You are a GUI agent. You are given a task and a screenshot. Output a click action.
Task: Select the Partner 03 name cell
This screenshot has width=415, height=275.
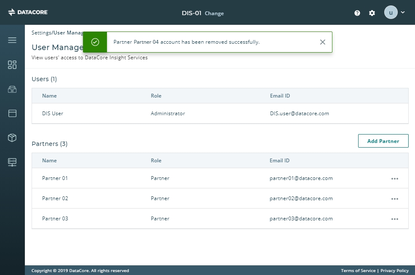pos(55,219)
